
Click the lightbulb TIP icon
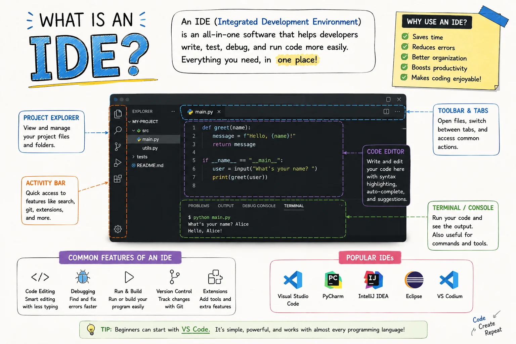coord(91,330)
